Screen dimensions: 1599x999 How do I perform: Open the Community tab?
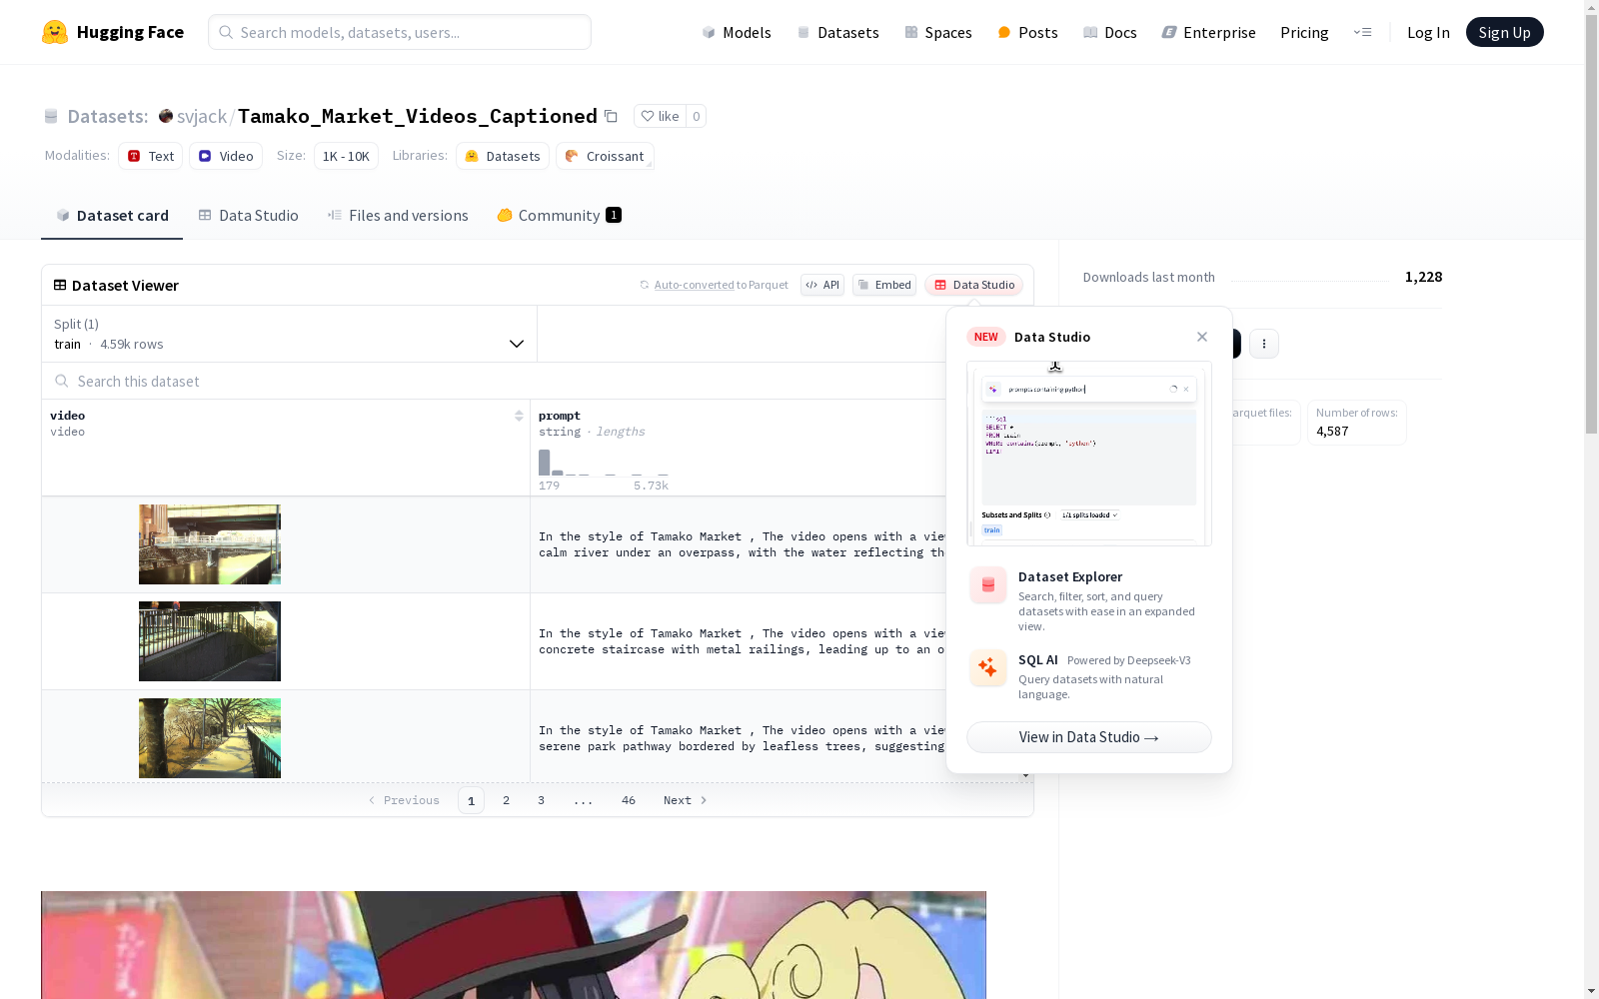coord(559,216)
